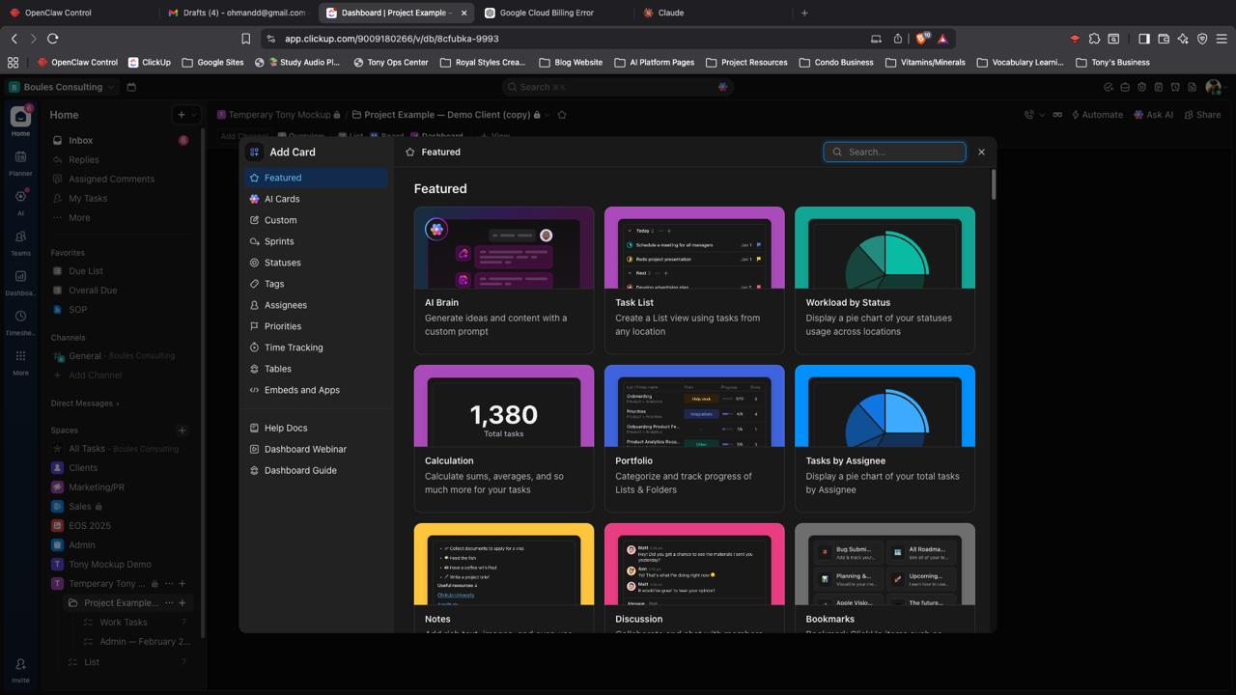Click the Invite icon at bottom left
This screenshot has height=695, width=1236.
(x=20, y=668)
